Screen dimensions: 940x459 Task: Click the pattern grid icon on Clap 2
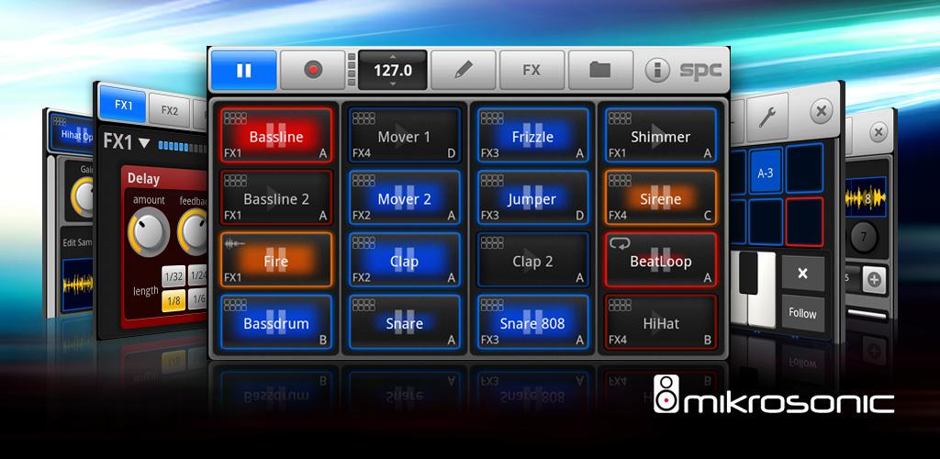[492, 242]
